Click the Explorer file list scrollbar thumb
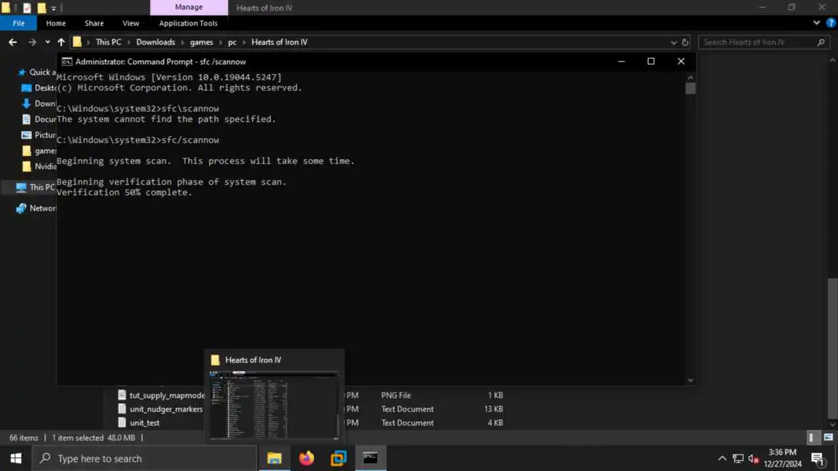This screenshot has height=471, width=838. coord(832,353)
